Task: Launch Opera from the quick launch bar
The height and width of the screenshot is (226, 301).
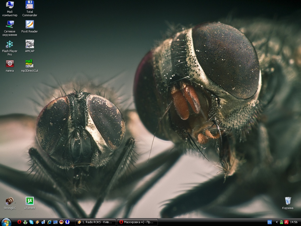Action: click(19, 222)
